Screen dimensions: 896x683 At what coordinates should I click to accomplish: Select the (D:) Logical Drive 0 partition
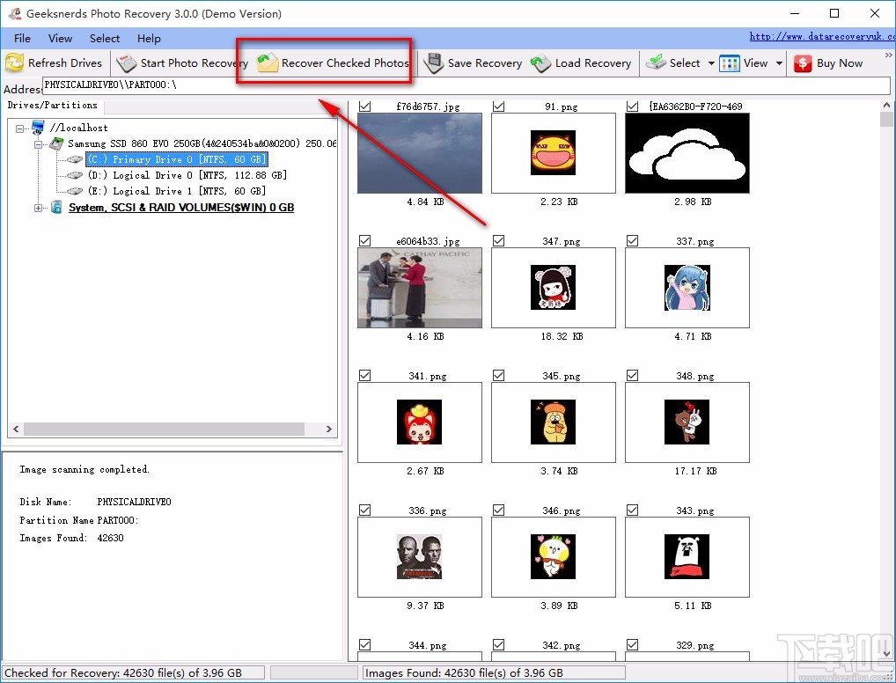[x=187, y=175]
